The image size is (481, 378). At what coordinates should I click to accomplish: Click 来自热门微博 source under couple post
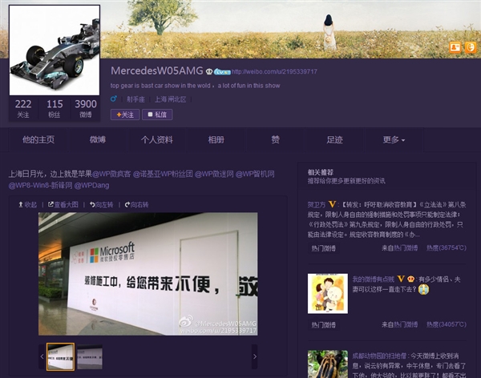pos(400,324)
